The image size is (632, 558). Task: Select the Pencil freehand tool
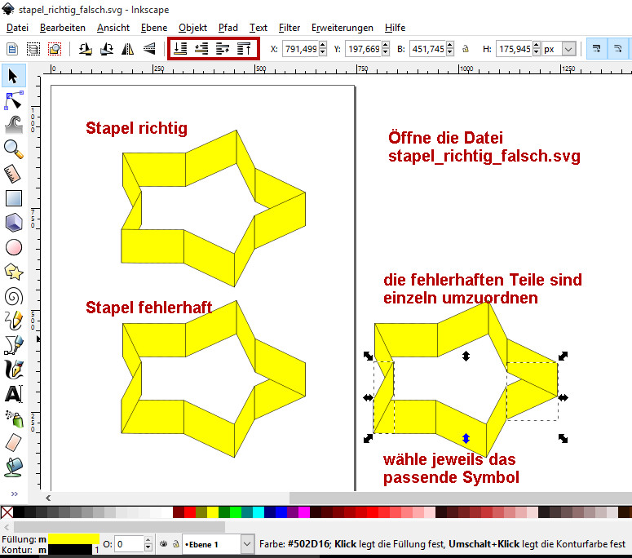14,321
